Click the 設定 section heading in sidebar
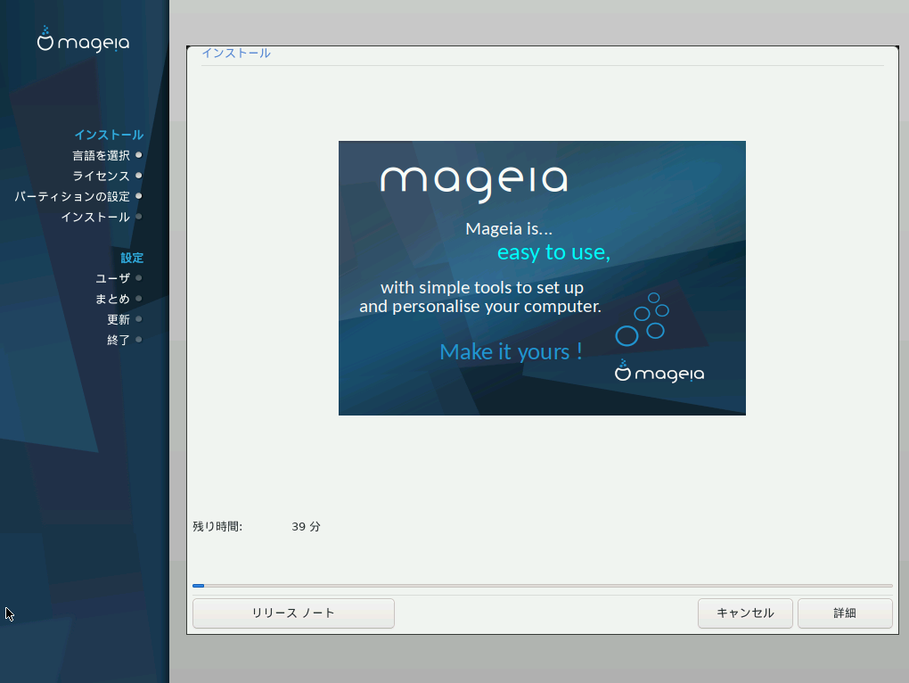The width and height of the screenshot is (909, 683). [132, 258]
